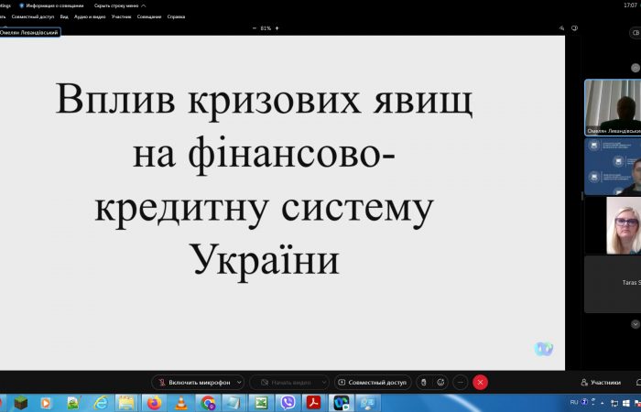641x412 pixels.
Task: Open the Совещание menu
Action: 148,16
